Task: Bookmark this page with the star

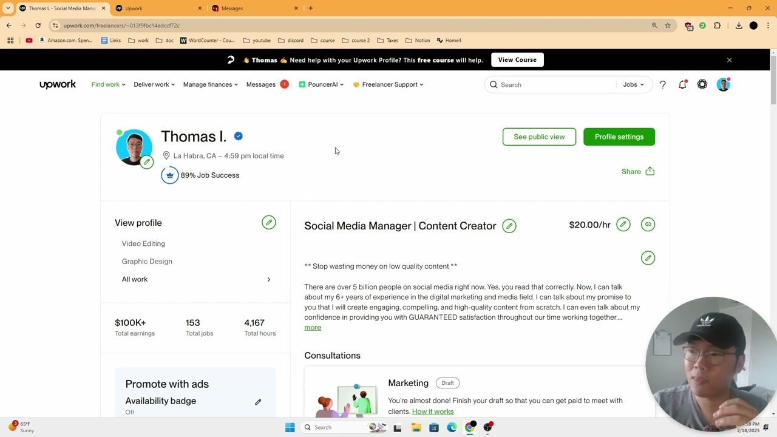Action: pos(668,25)
